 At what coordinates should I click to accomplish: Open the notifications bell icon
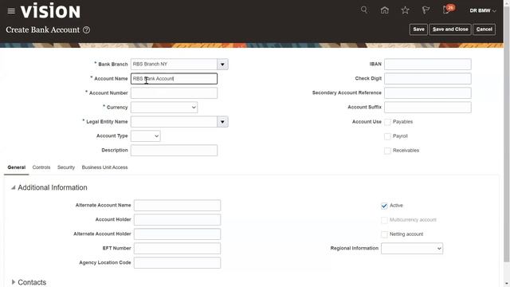446,10
